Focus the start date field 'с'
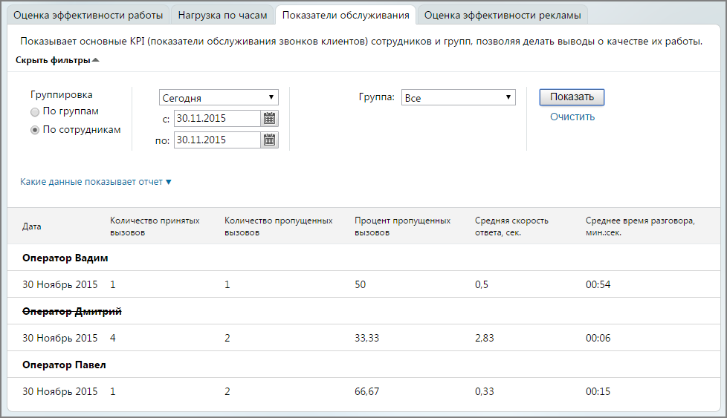Image resolution: width=727 pixels, height=418 pixels. (x=217, y=119)
